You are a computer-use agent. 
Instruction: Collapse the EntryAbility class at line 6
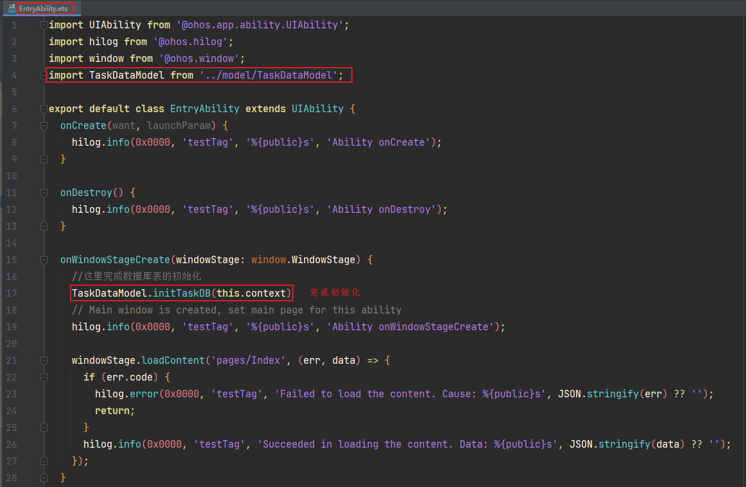coord(43,109)
